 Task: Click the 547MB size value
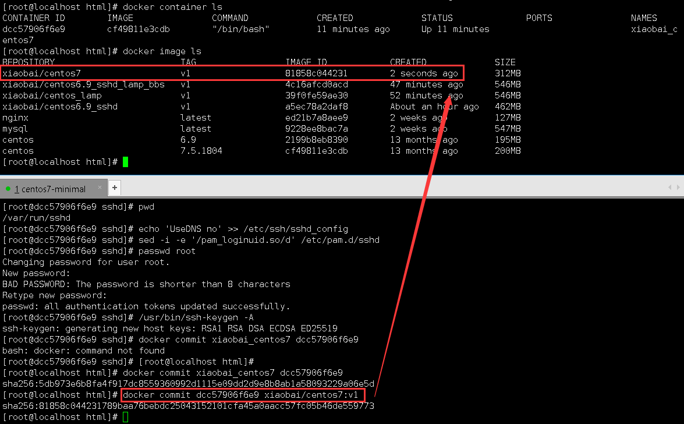(x=508, y=129)
